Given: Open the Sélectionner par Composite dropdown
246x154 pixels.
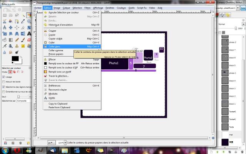Looking at the screenshot, I should click(24, 101).
